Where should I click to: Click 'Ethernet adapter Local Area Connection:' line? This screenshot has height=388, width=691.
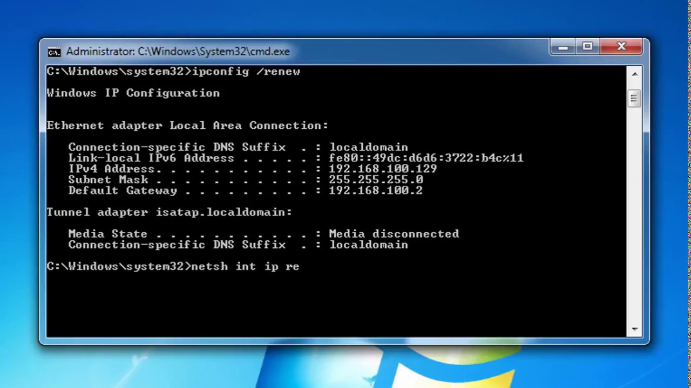pyautogui.click(x=187, y=126)
